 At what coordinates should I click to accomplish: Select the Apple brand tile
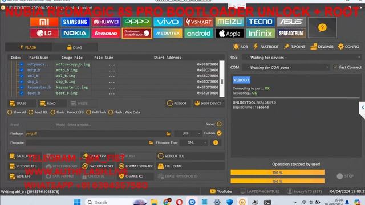coord(229,33)
